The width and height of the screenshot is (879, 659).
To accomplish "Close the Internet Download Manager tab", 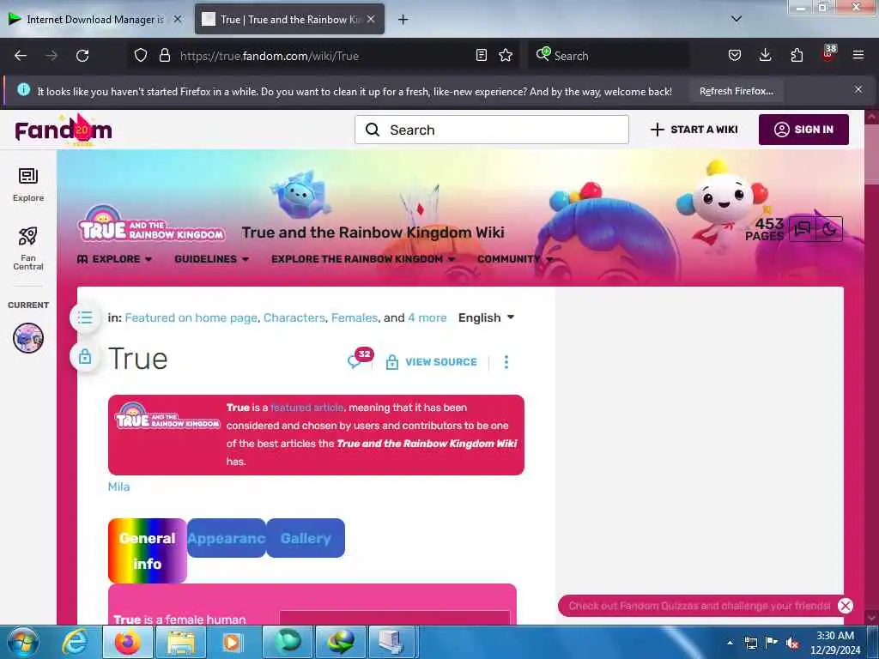I will coord(178,19).
